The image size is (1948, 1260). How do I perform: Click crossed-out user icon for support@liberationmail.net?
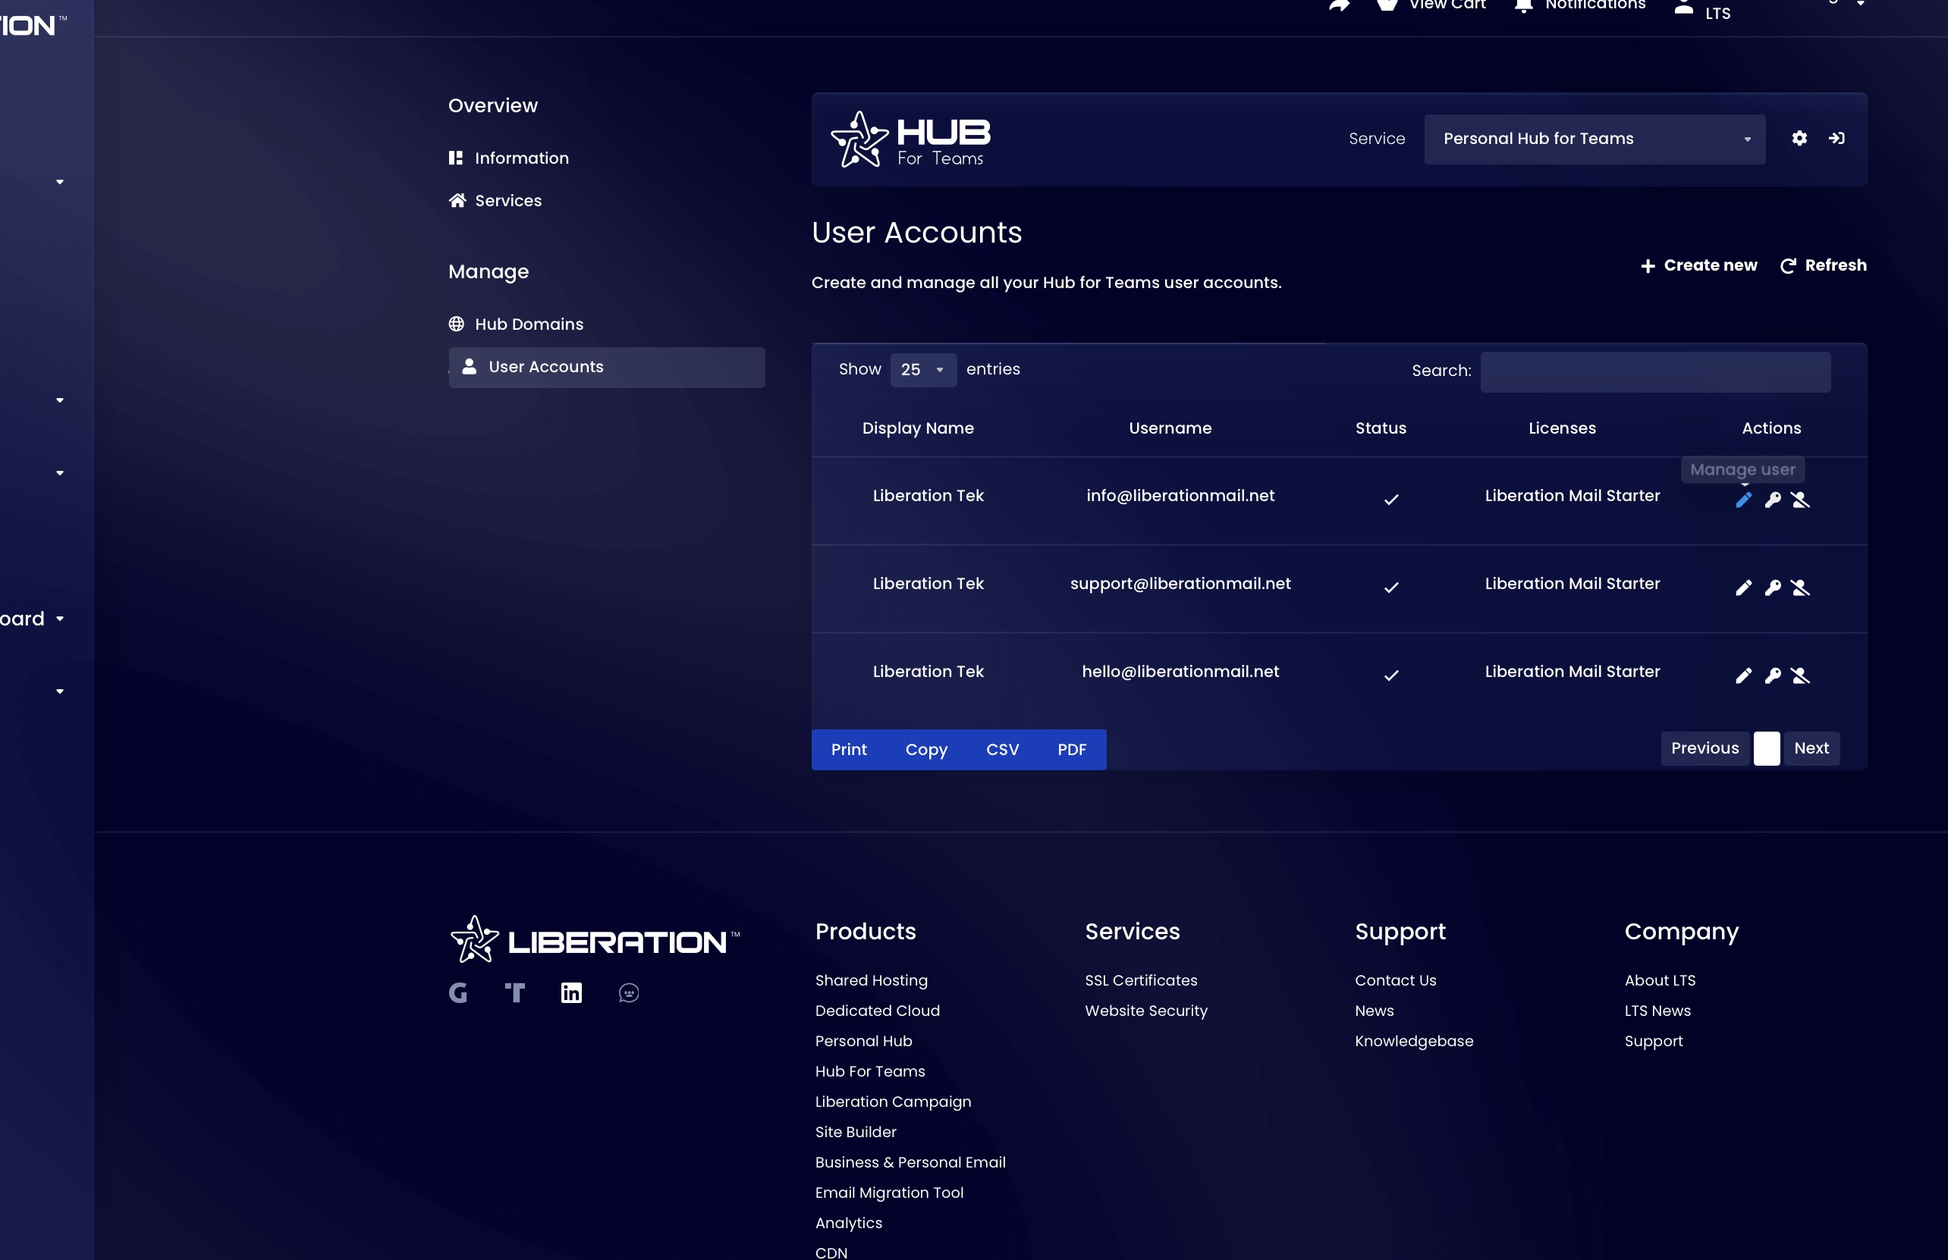(1801, 588)
